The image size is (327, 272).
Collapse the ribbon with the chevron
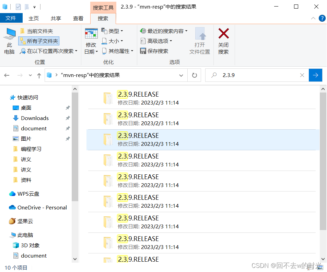[313, 19]
